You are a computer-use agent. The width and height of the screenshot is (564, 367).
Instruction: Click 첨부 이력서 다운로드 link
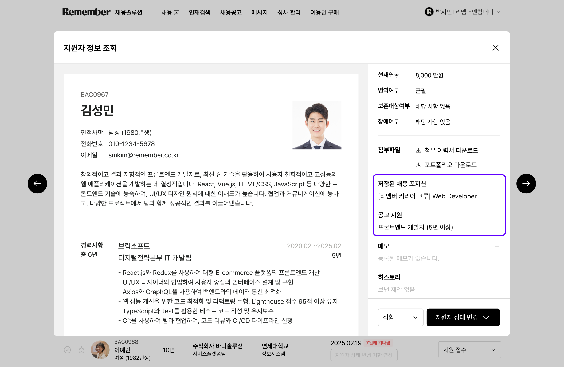pos(451,150)
